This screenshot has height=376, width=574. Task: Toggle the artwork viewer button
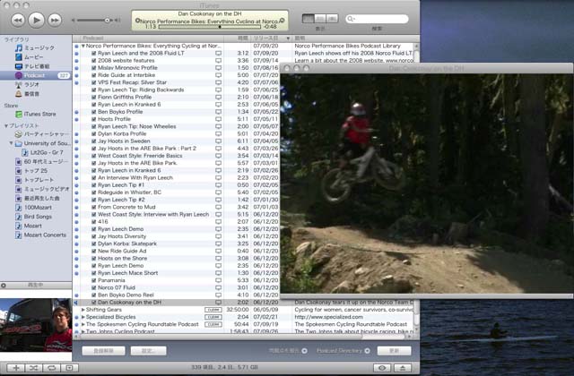[70, 368]
